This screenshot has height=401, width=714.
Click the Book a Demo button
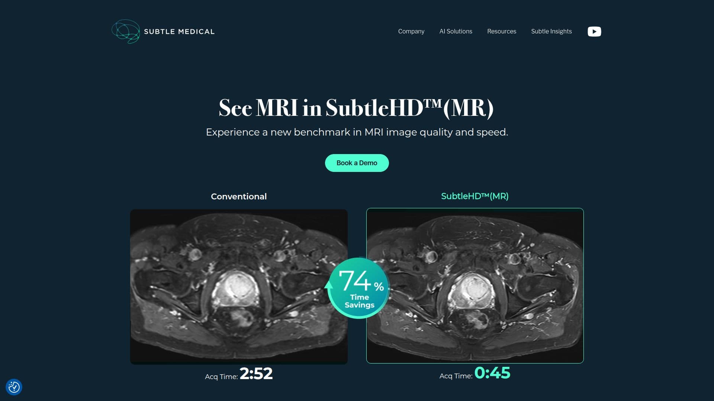coord(357,163)
